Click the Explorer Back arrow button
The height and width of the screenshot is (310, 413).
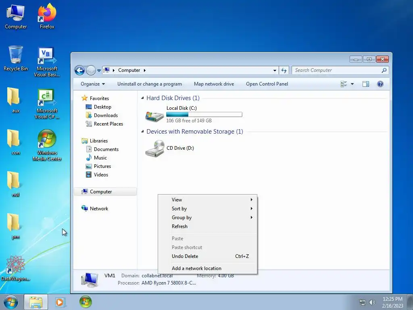(x=79, y=70)
